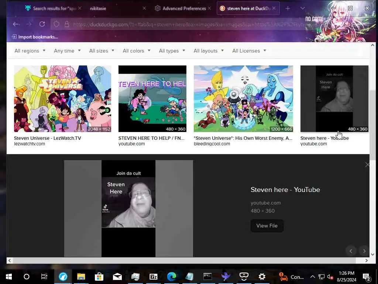Open Import bookmarks from the bookmarks bar
Screen dimensions: 378x284
tap(35, 37)
